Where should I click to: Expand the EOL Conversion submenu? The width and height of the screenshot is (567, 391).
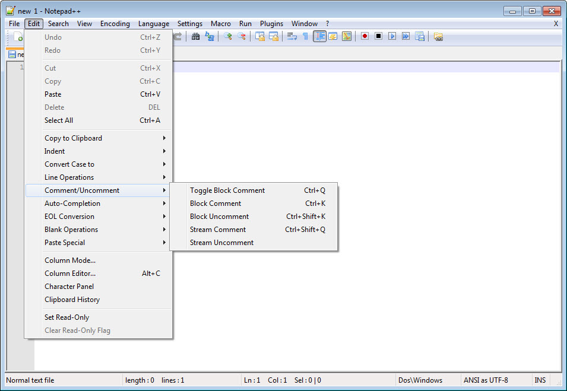pos(97,217)
